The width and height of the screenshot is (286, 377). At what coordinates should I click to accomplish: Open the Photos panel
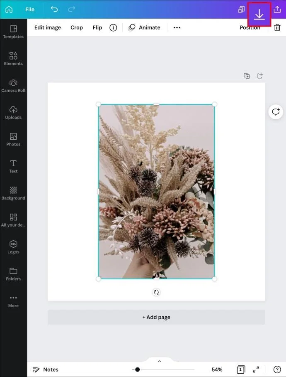(13, 140)
